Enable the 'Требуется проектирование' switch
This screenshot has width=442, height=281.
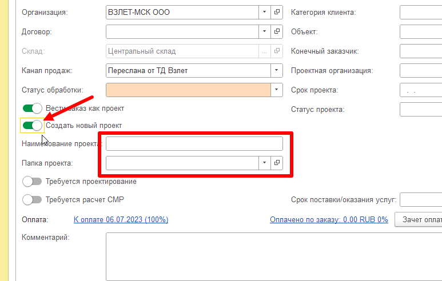point(32,181)
